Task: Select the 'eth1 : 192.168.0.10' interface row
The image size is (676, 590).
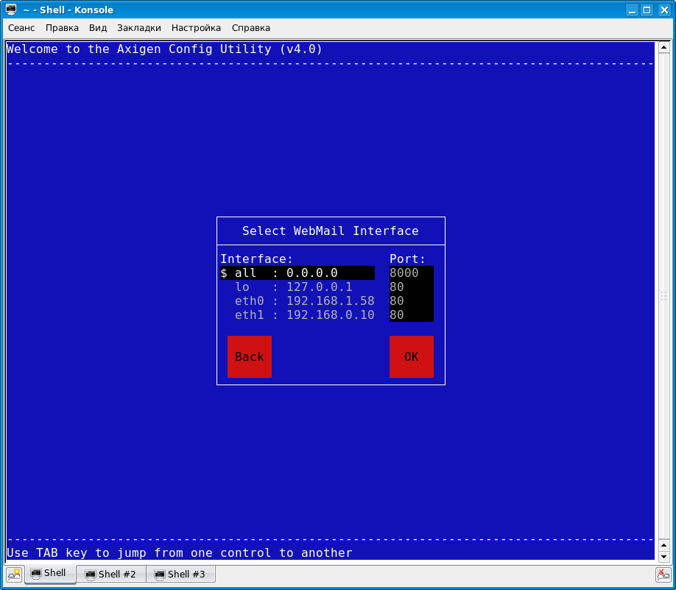Action: pyautogui.click(x=297, y=315)
